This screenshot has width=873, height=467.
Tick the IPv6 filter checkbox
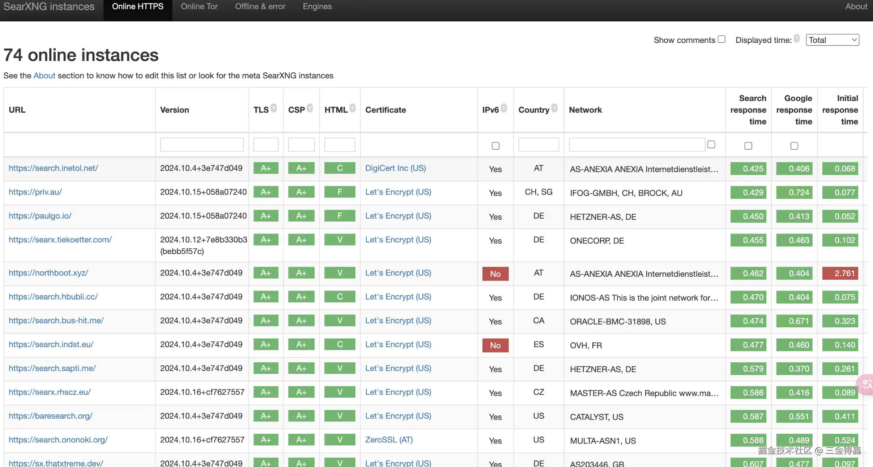point(495,146)
